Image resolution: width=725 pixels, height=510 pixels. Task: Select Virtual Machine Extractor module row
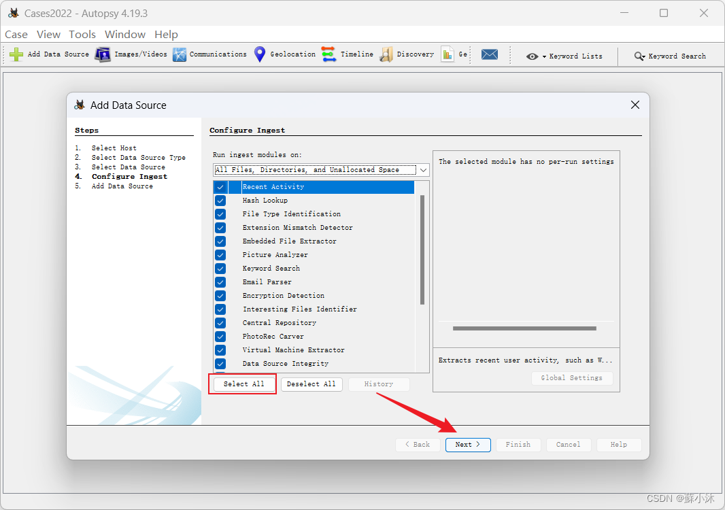(314, 350)
